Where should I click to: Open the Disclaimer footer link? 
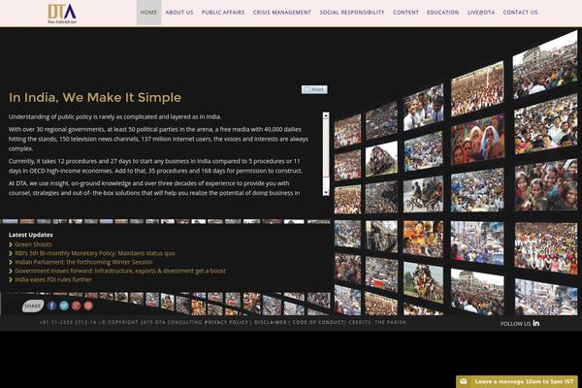click(271, 322)
